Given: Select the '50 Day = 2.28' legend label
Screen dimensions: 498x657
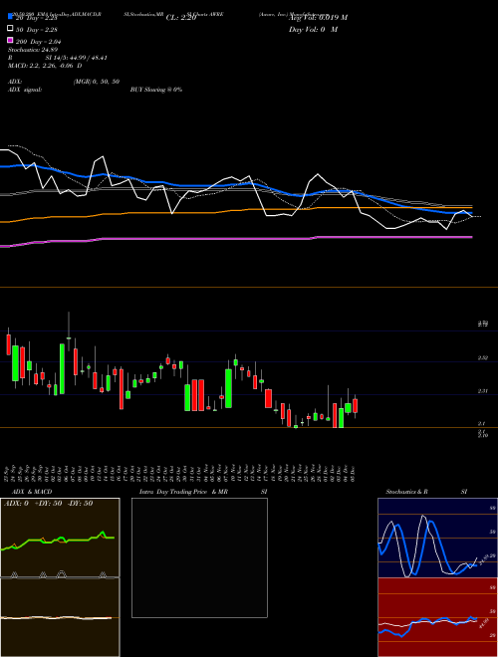Looking at the screenshot, I should [x=37, y=30].
